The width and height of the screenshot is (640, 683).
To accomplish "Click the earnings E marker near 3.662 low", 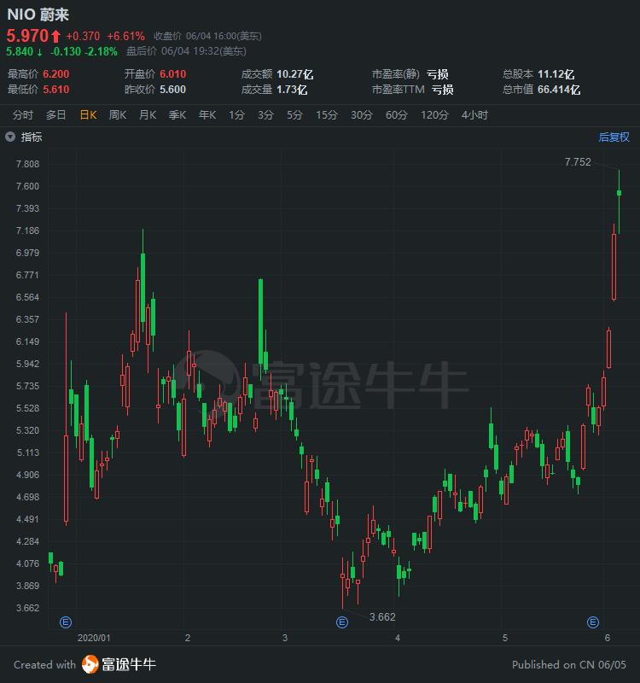I will click(x=342, y=622).
